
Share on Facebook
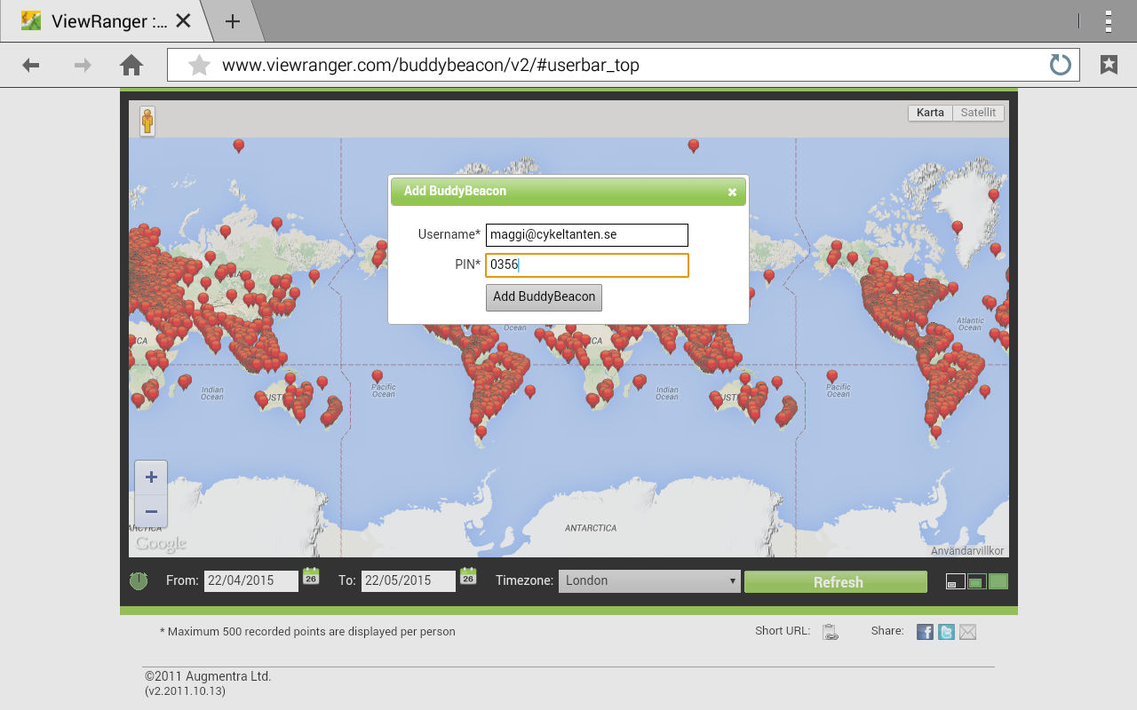pos(925,632)
